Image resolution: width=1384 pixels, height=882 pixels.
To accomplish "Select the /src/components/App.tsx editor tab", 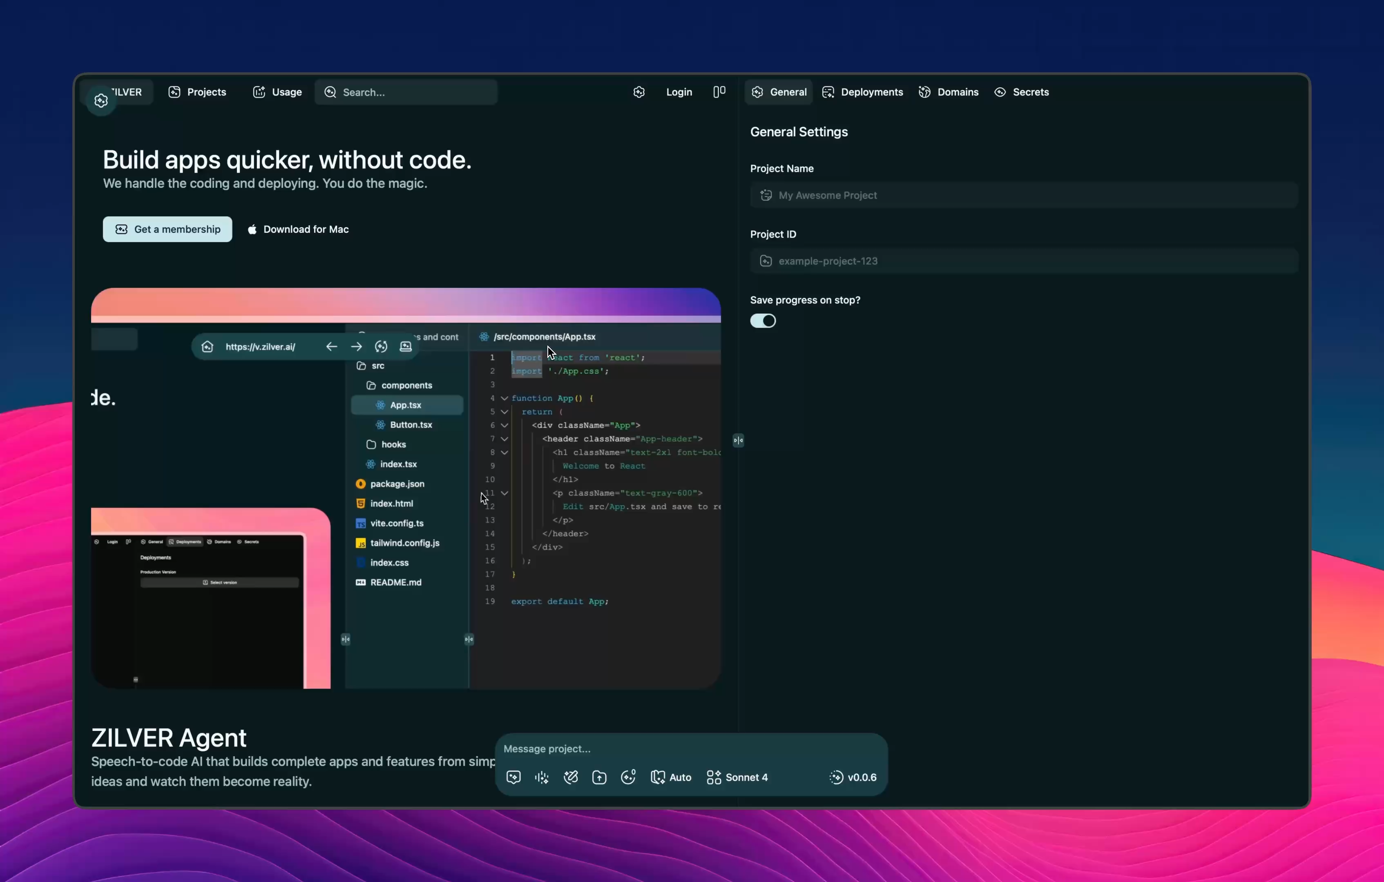I will 538,337.
